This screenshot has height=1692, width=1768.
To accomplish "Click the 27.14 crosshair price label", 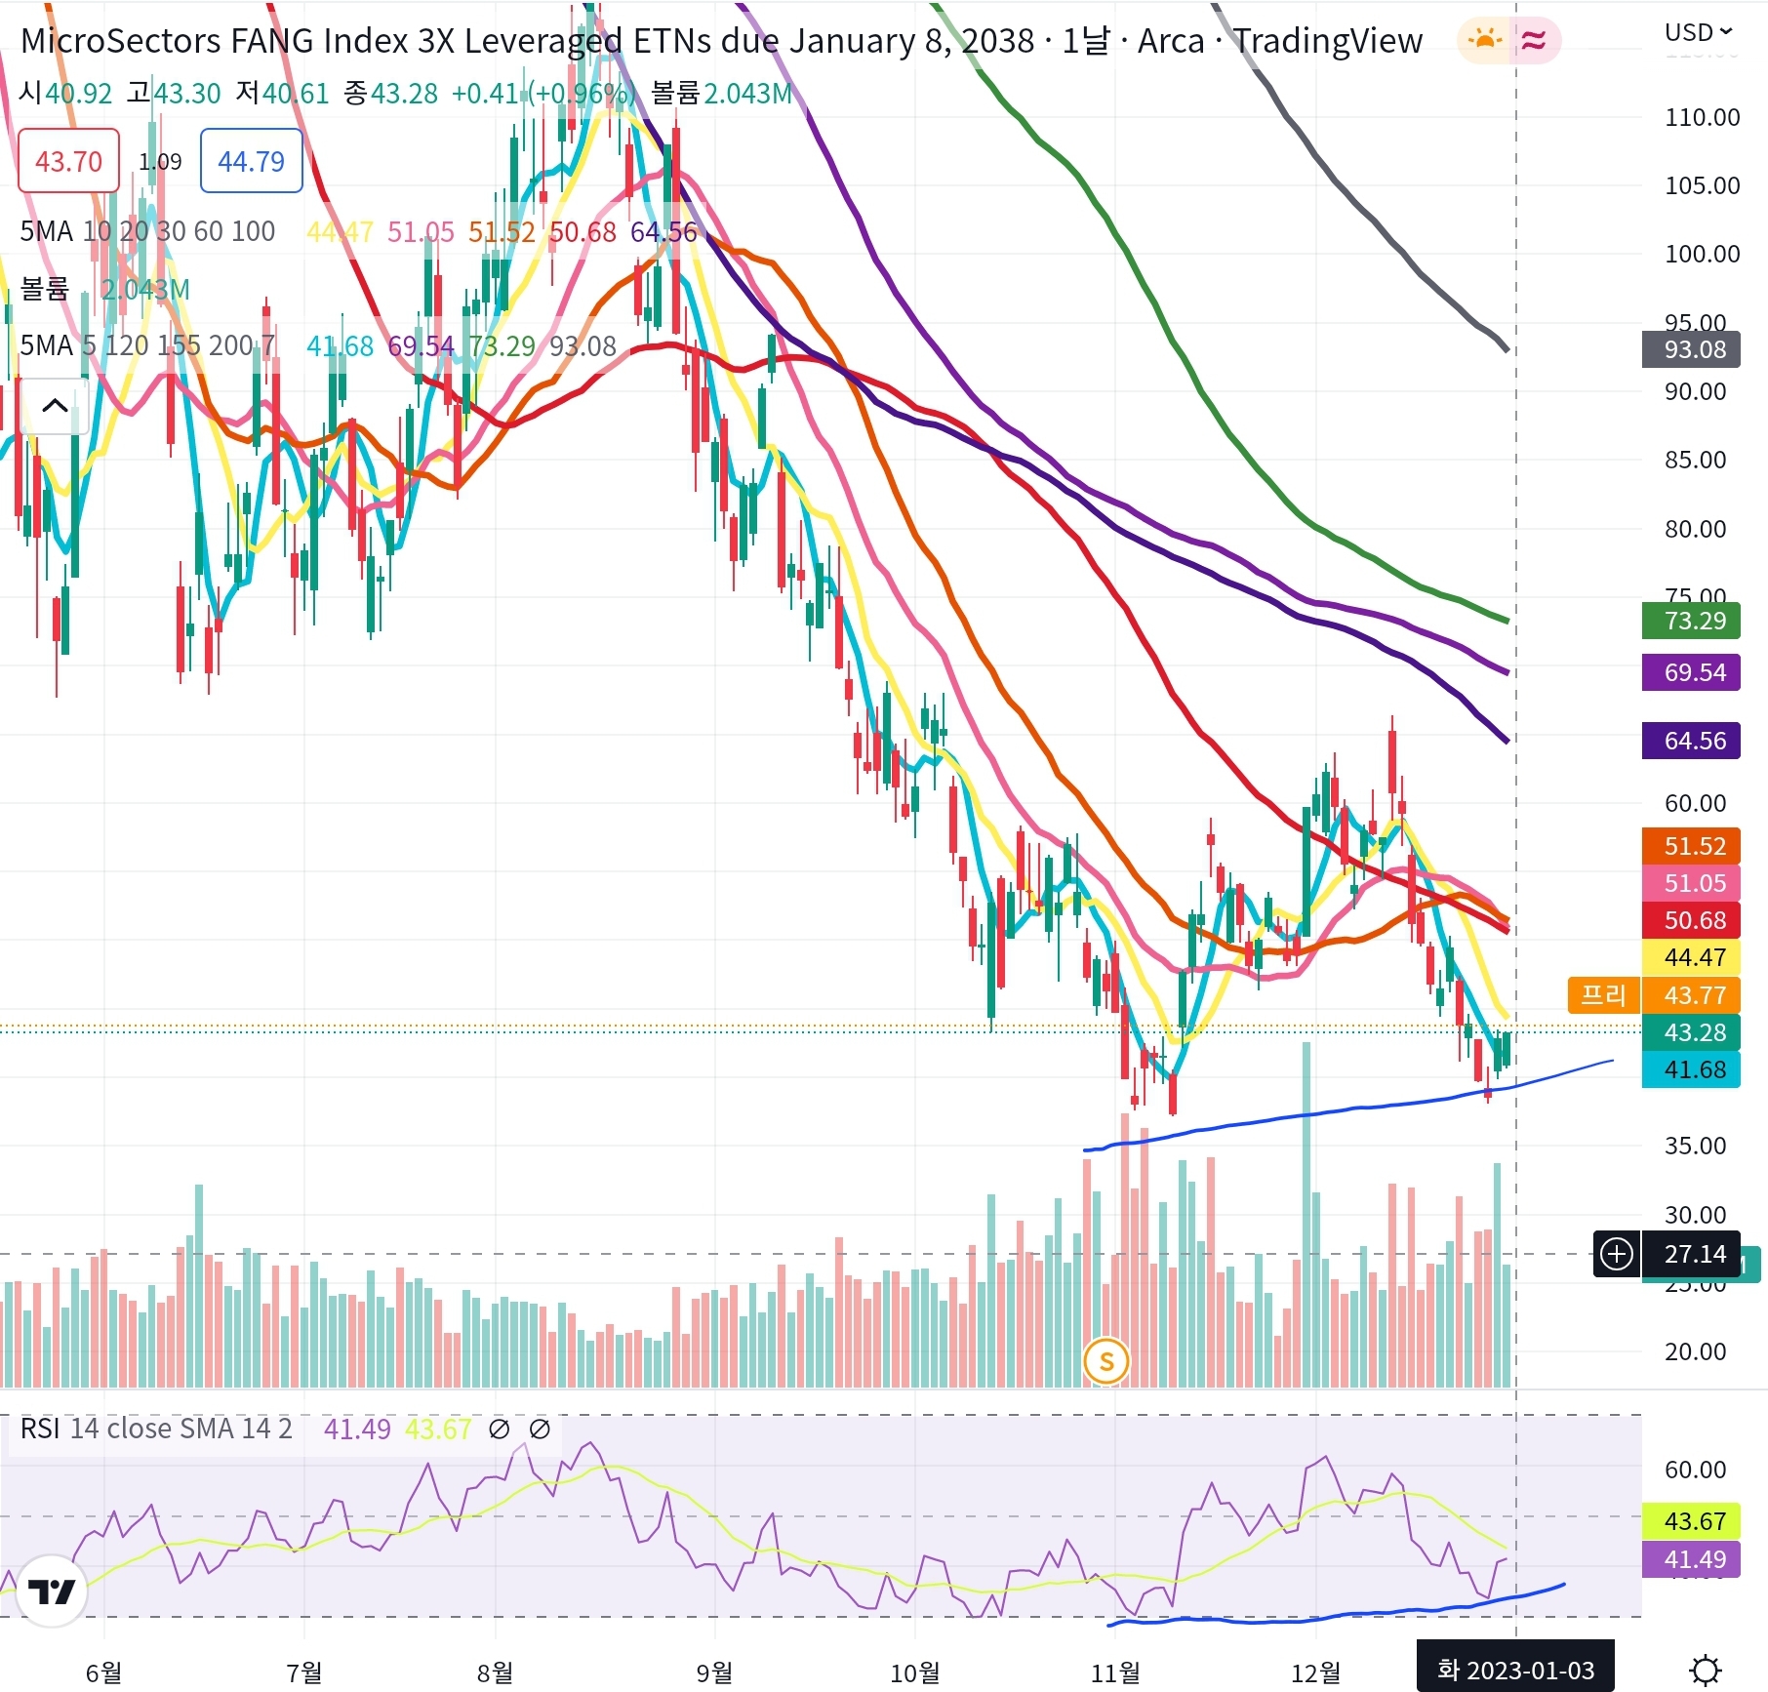I will 1691,1254.
